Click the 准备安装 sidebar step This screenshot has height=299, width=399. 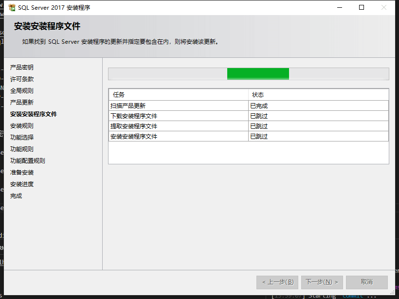click(22, 173)
